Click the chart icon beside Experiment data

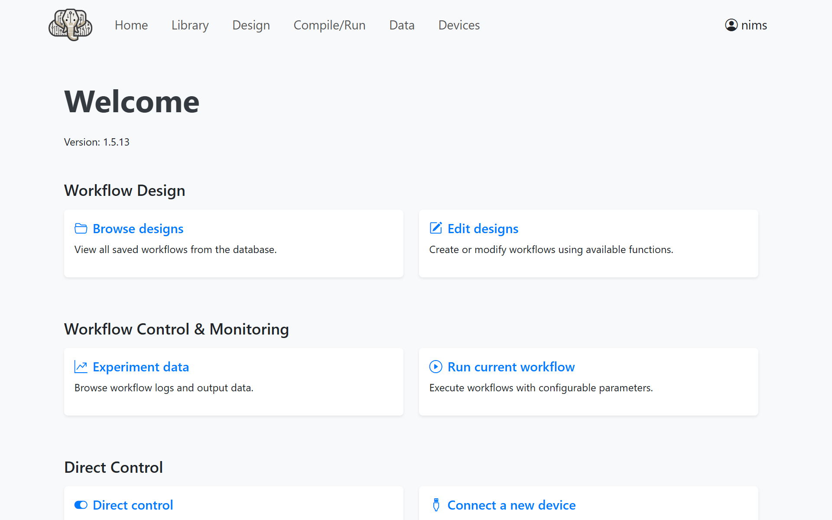pyautogui.click(x=81, y=367)
